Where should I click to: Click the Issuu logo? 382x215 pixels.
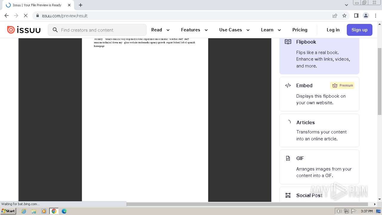pyautogui.click(x=24, y=30)
